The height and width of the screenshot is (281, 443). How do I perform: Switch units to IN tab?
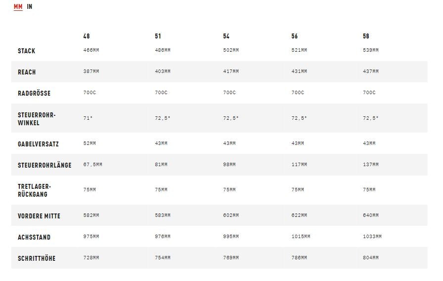(x=30, y=6)
